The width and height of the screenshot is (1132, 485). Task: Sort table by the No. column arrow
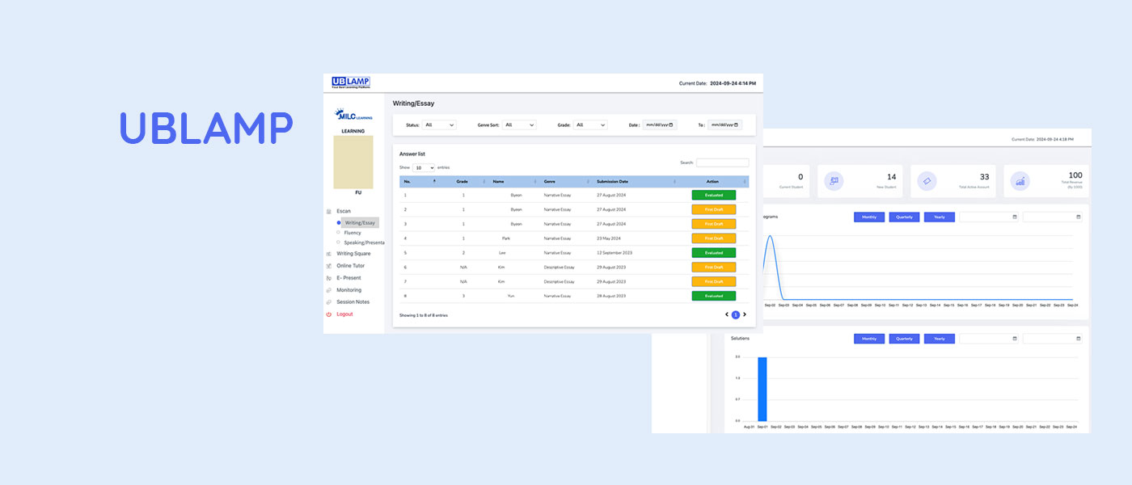[434, 182]
